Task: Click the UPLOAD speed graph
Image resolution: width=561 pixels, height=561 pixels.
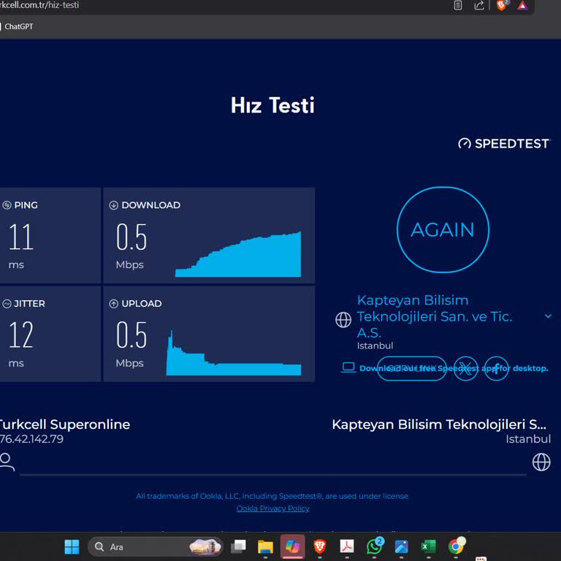Action: click(234, 352)
